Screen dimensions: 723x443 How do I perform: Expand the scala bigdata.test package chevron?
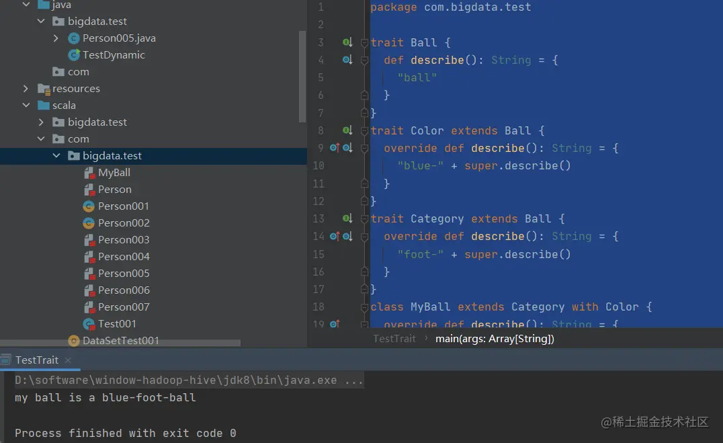(41, 122)
